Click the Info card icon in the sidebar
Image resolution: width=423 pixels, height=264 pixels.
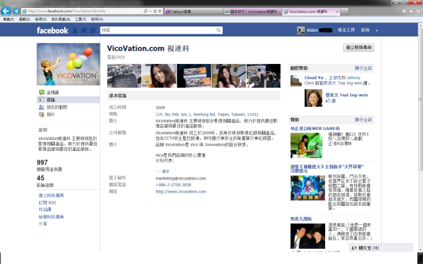(42, 100)
